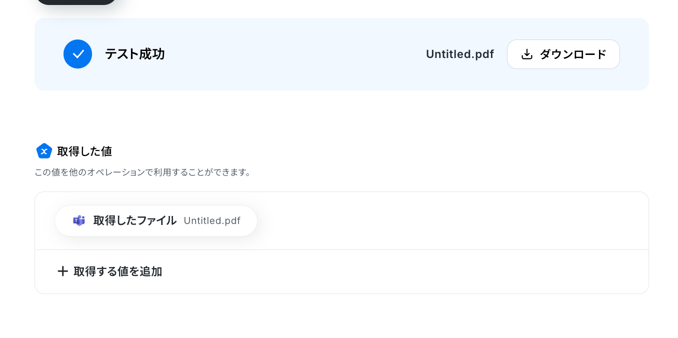Add a value via 取得する値を追加
This screenshot has width=678, height=338.
[109, 271]
